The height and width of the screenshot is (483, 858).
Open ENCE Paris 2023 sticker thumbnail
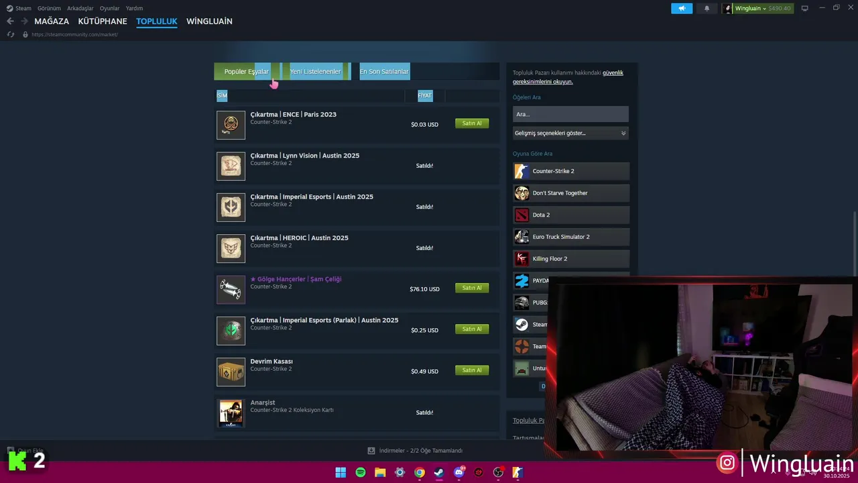[x=231, y=125]
